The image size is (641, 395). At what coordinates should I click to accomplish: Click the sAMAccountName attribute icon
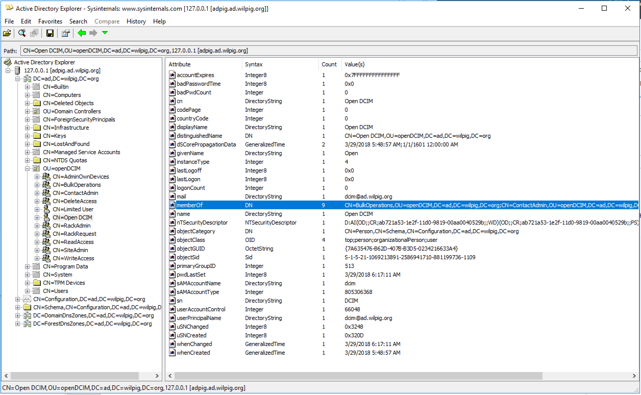click(x=172, y=283)
